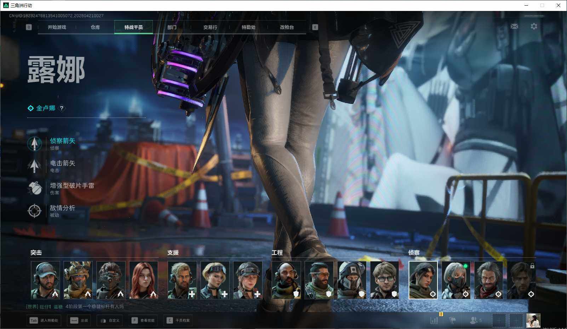Click the 侦察箭矢 skill name
Screen dimensions: 567x329
[63, 141]
